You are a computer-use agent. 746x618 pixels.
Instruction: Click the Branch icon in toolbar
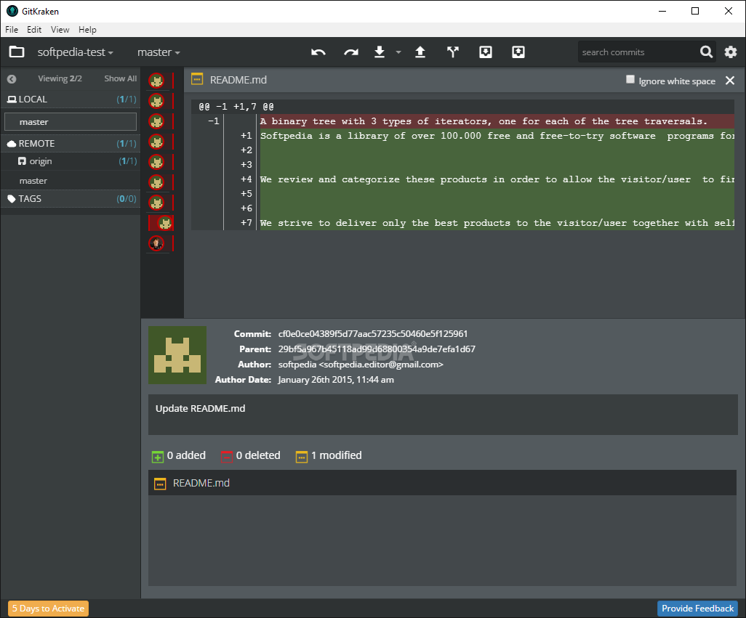(x=453, y=52)
